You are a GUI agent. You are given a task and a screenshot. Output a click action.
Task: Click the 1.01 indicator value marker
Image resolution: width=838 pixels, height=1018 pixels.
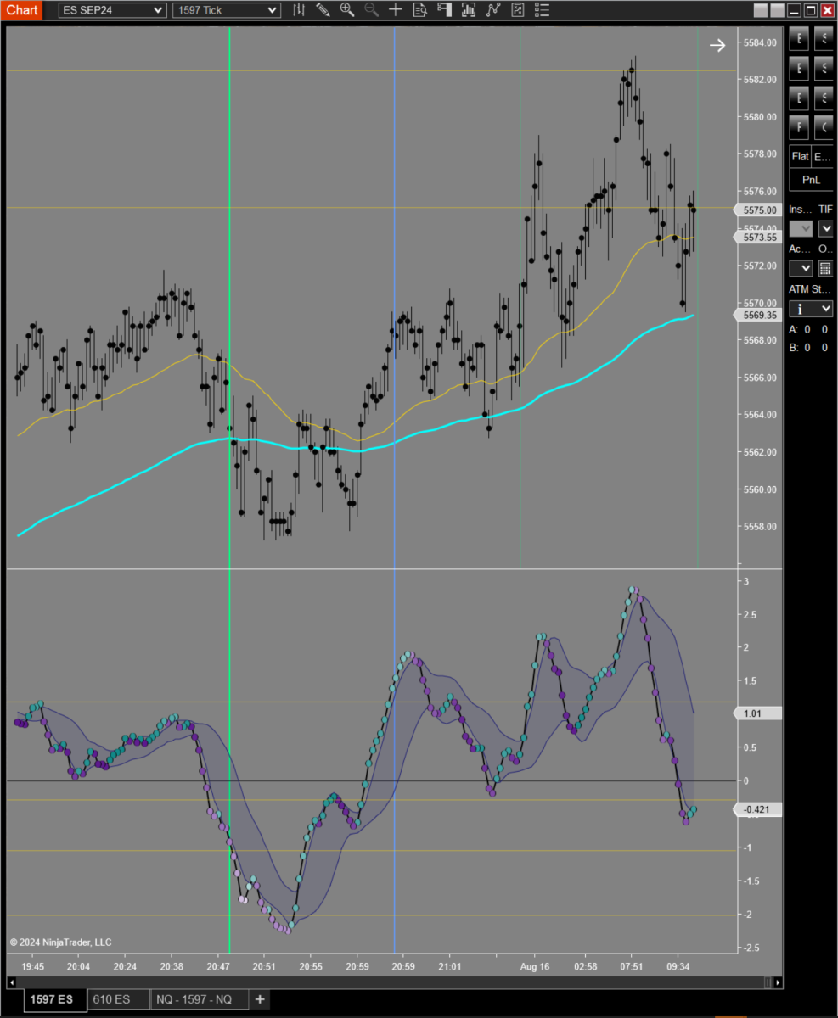756,713
